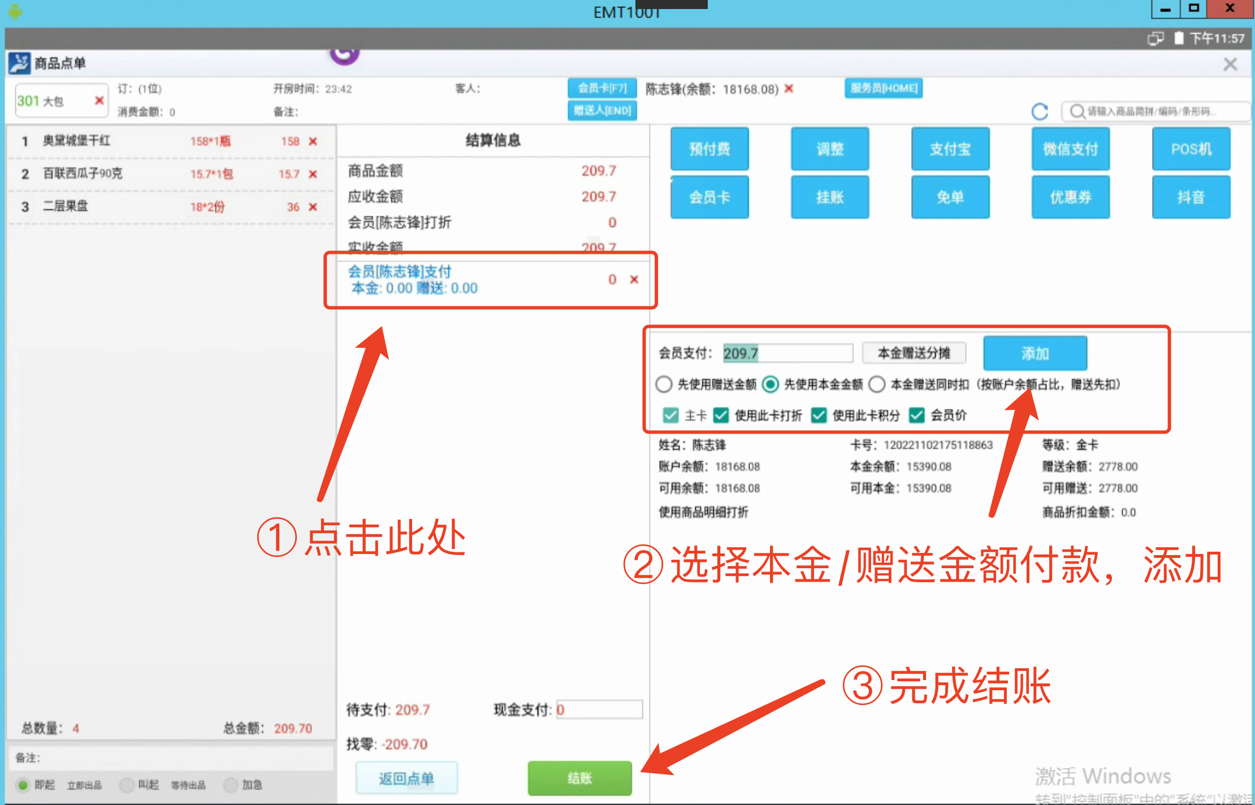Click the battery icon in status bar

click(x=1179, y=38)
